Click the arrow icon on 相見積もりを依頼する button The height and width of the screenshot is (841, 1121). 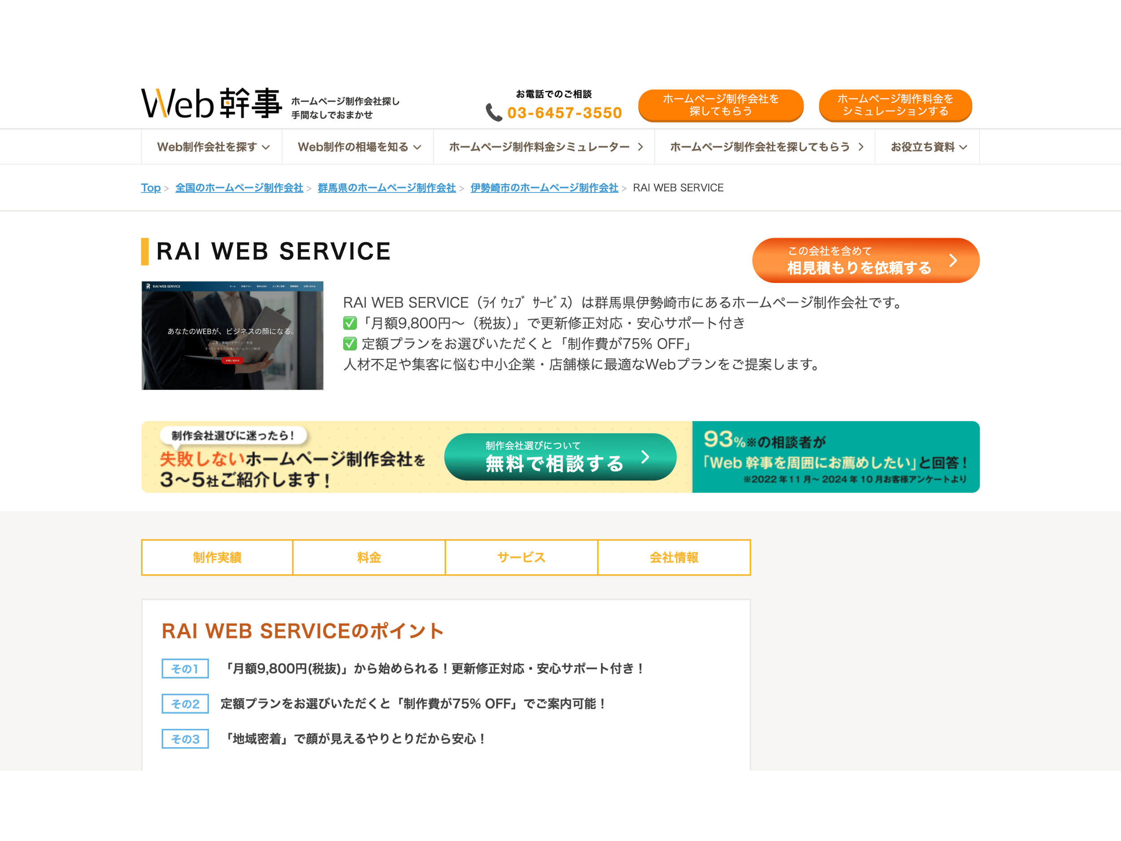click(955, 261)
